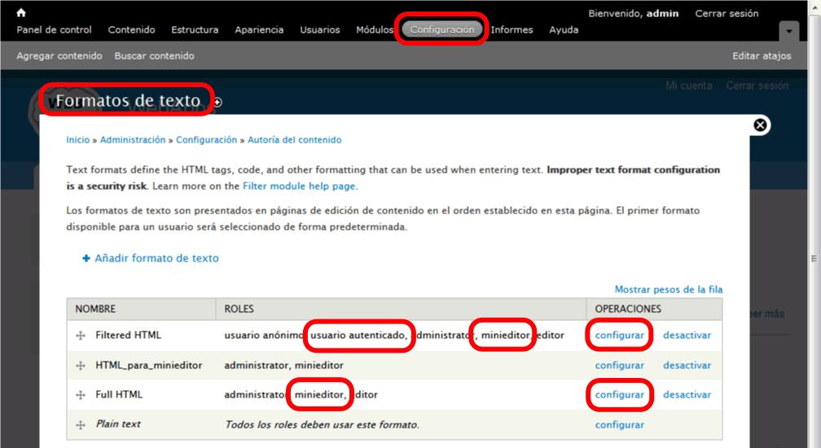This screenshot has height=448, width=821.
Task: Follow the Administración breadcrumb
Action: coord(133,140)
